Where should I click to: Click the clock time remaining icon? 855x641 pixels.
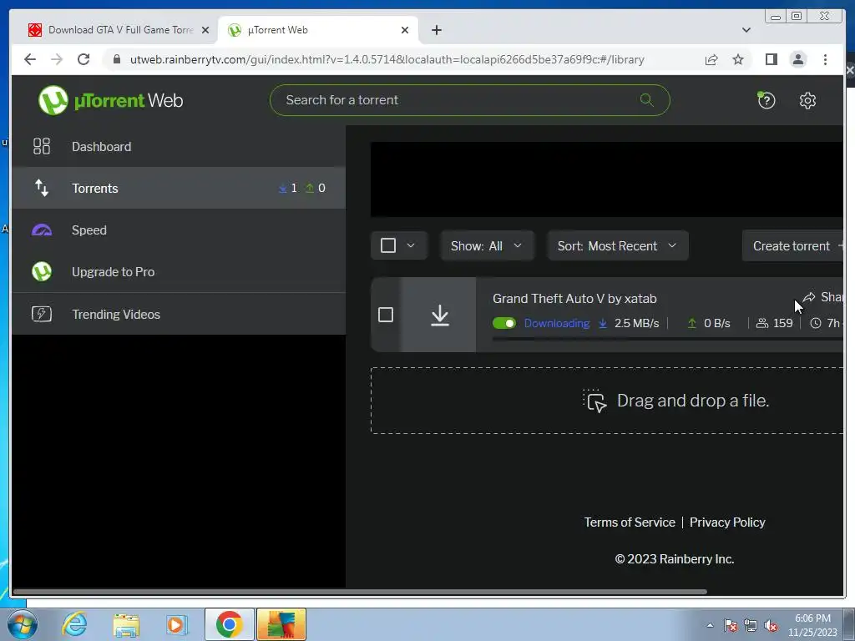click(x=815, y=323)
